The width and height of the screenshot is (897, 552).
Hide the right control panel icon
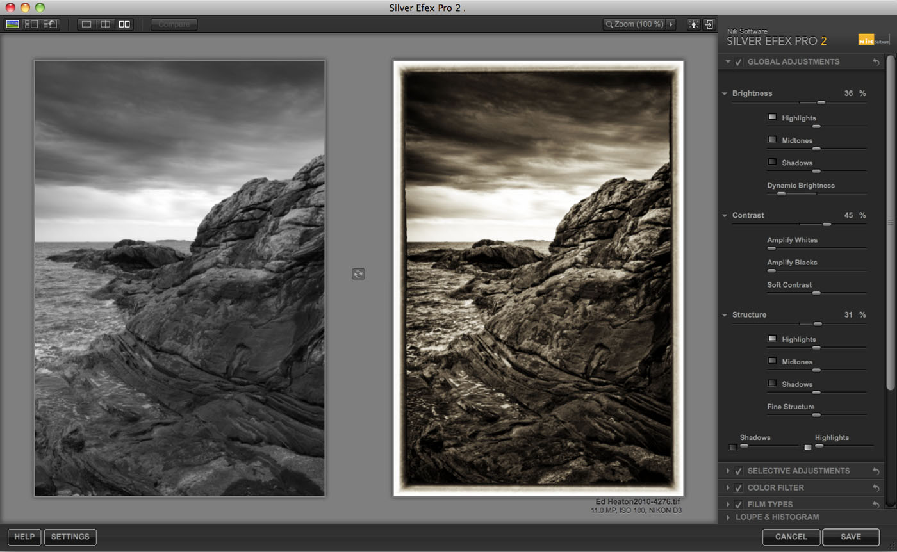click(709, 24)
